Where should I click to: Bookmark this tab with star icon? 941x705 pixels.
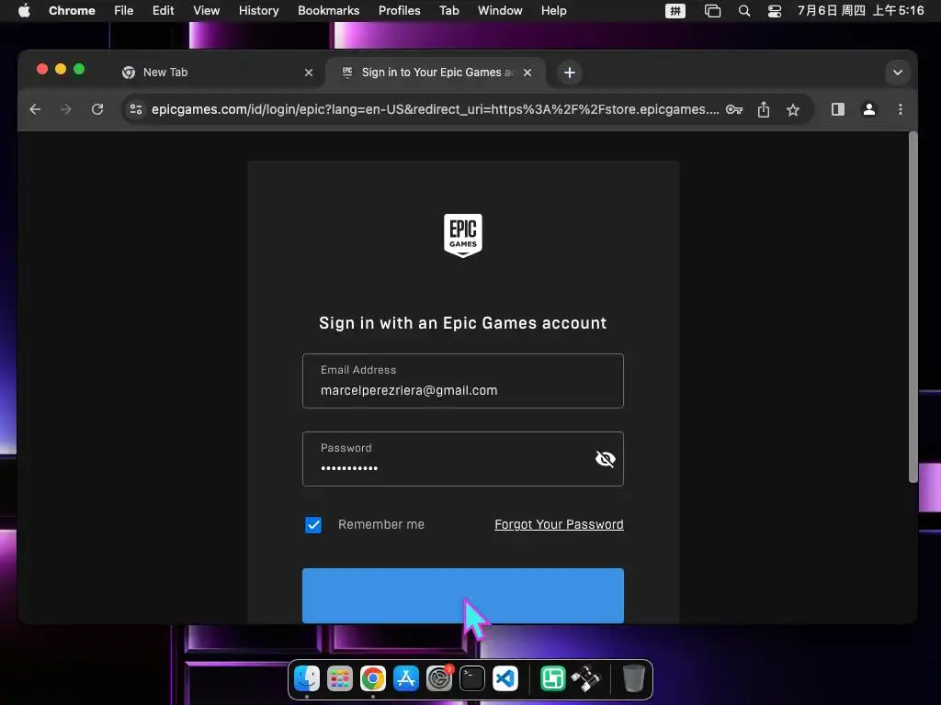(793, 109)
